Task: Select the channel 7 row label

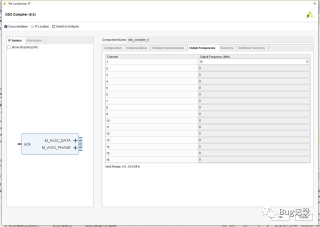Action: [151, 101]
